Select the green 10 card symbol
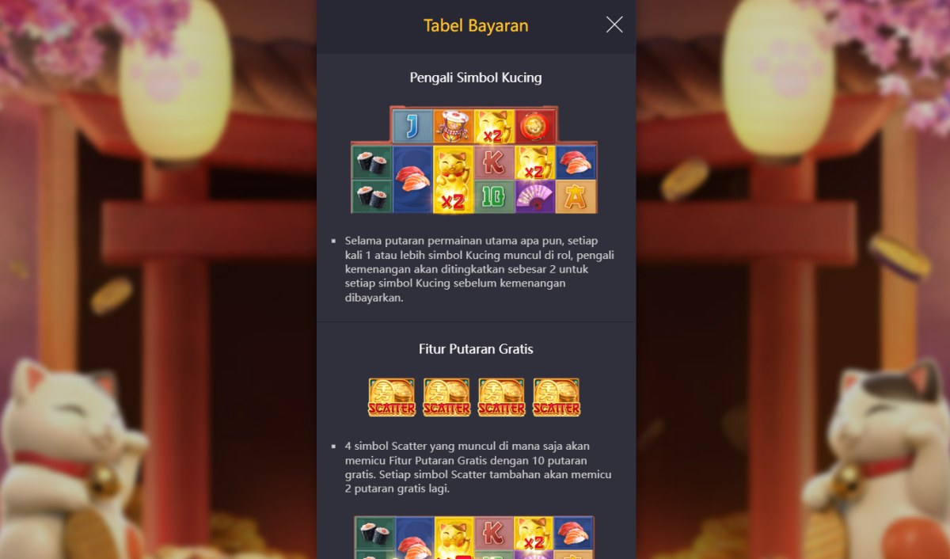The image size is (950, 559). (494, 196)
